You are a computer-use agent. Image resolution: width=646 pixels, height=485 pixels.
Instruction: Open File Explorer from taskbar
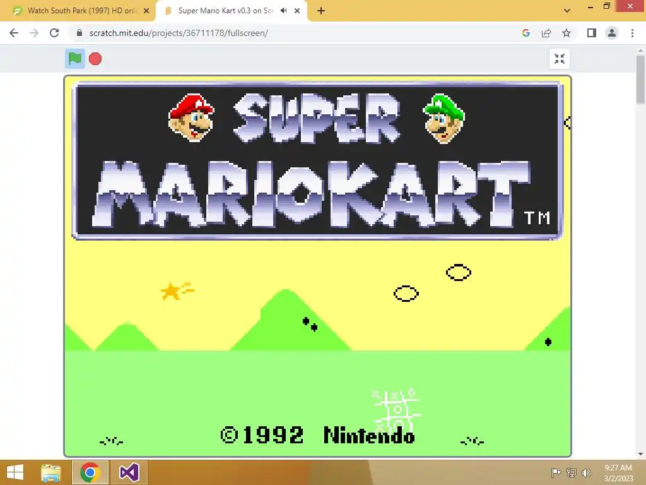pyautogui.click(x=50, y=472)
